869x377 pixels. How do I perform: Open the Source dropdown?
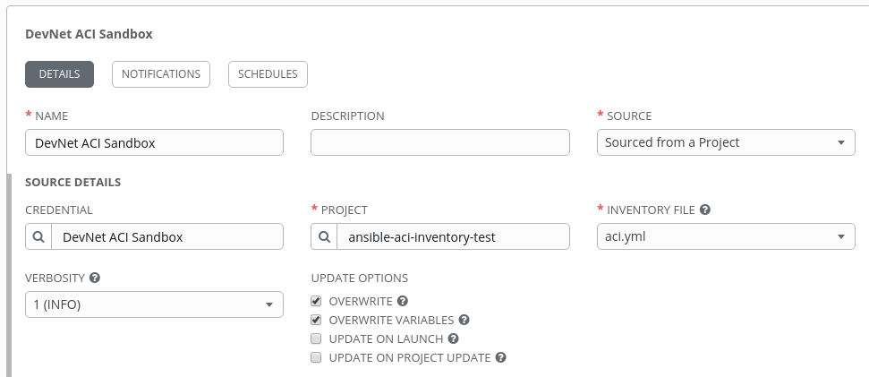click(x=725, y=142)
